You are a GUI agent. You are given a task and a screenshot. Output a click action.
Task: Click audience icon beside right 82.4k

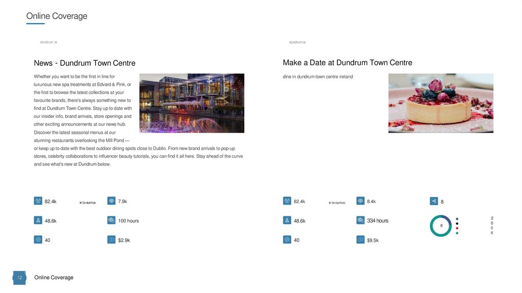click(x=287, y=201)
